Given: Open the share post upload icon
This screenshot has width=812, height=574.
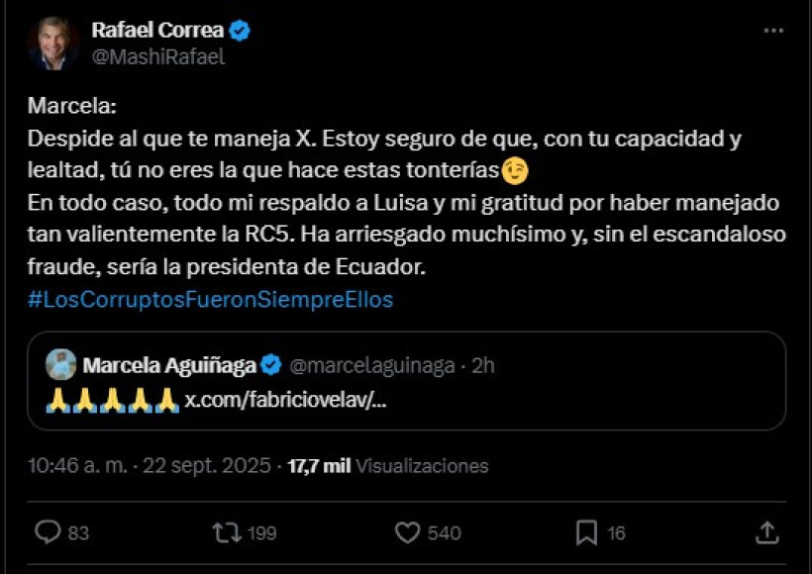Looking at the screenshot, I should coord(767,532).
